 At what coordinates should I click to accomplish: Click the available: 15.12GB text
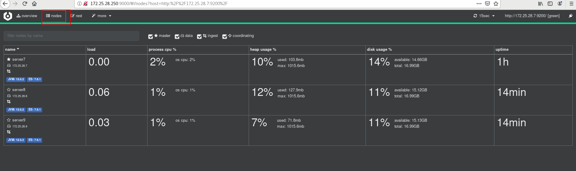tap(411, 90)
